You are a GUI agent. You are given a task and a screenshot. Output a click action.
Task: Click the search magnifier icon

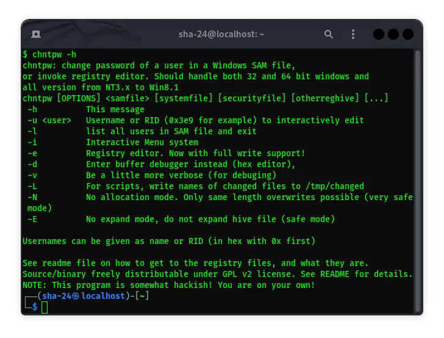[x=329, y=34]
